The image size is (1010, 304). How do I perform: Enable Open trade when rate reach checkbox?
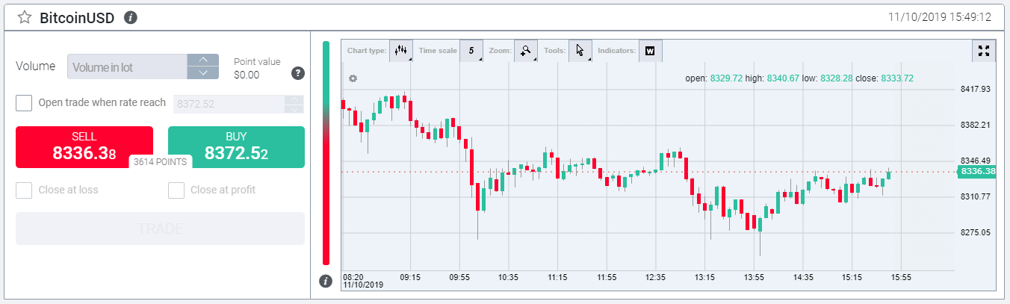24,102
